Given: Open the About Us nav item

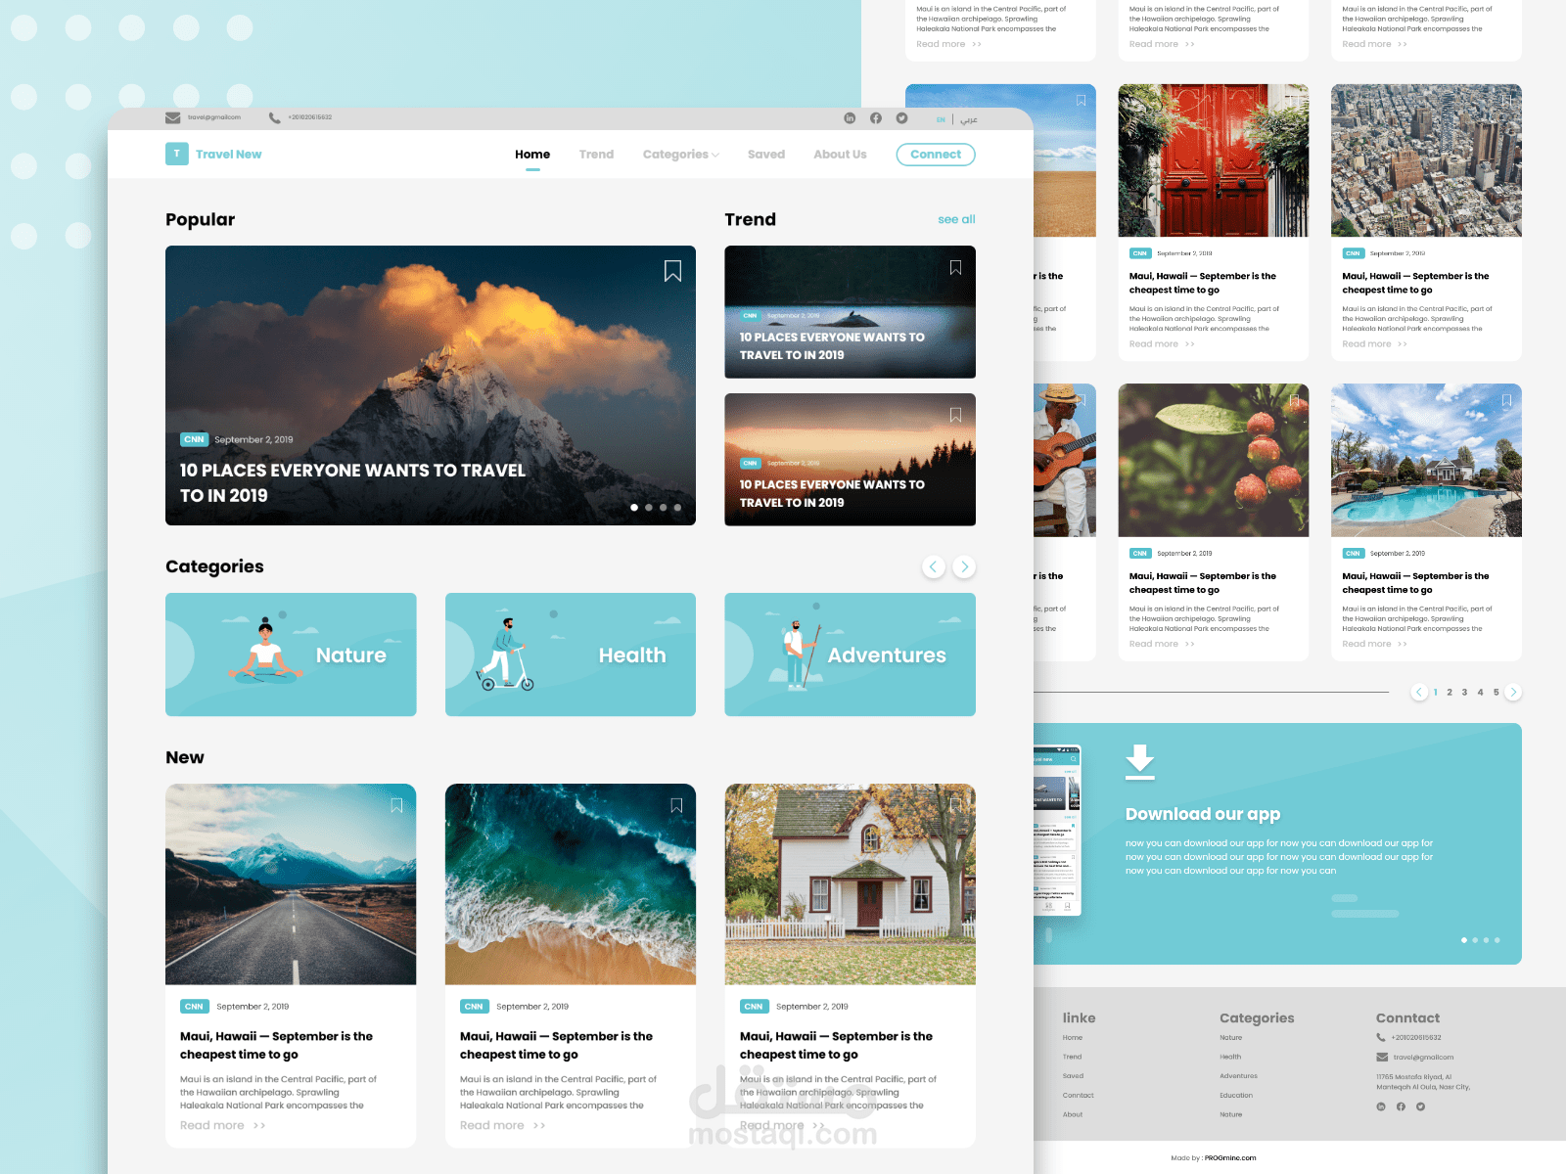Looking at the screenshot, I should click(x=840, y=155).
